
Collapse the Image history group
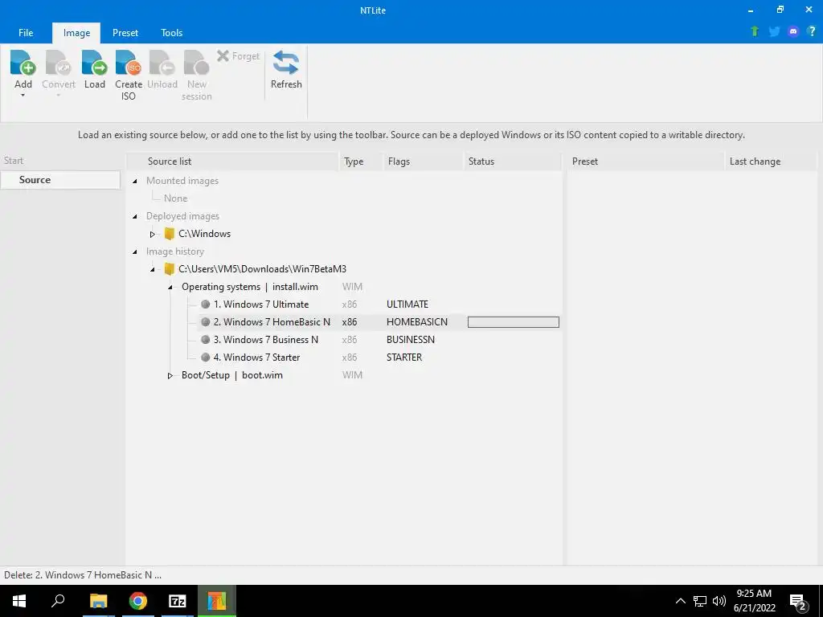(x=135, y=251)
